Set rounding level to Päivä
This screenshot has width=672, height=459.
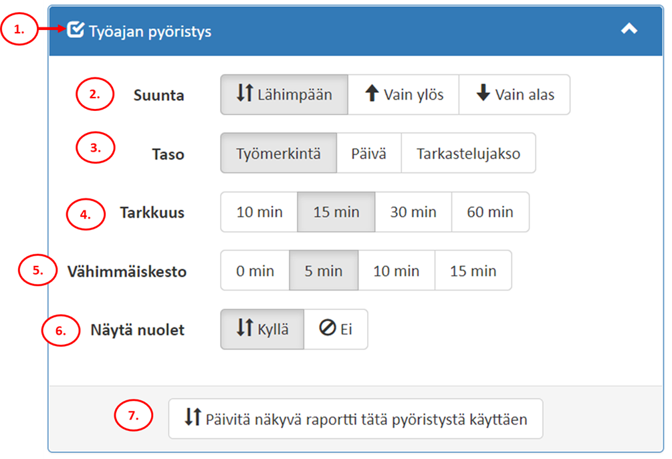tap(368, 153)
